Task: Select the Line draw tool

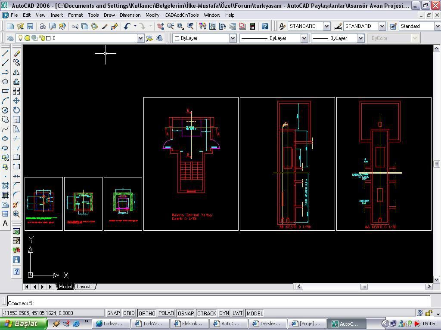Action: pyautogui.click(x=5, y=53)
